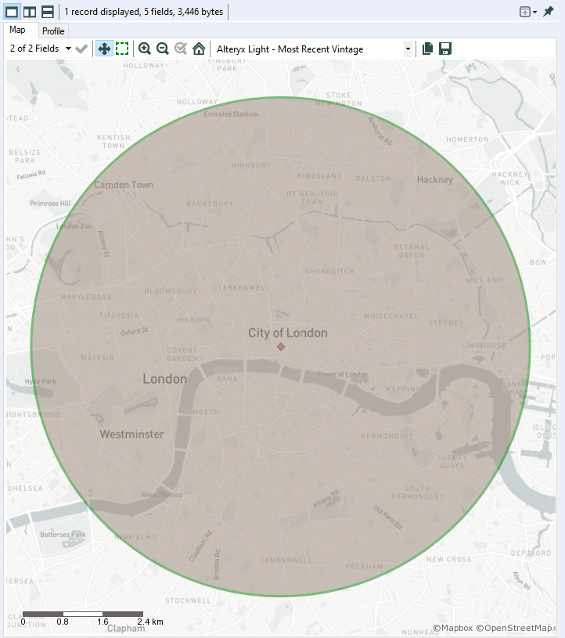Image resolution: width=565 pixels, height=638 pixels.
Task: Expand the arrow beside the new window icon
Action: (535, 13)
